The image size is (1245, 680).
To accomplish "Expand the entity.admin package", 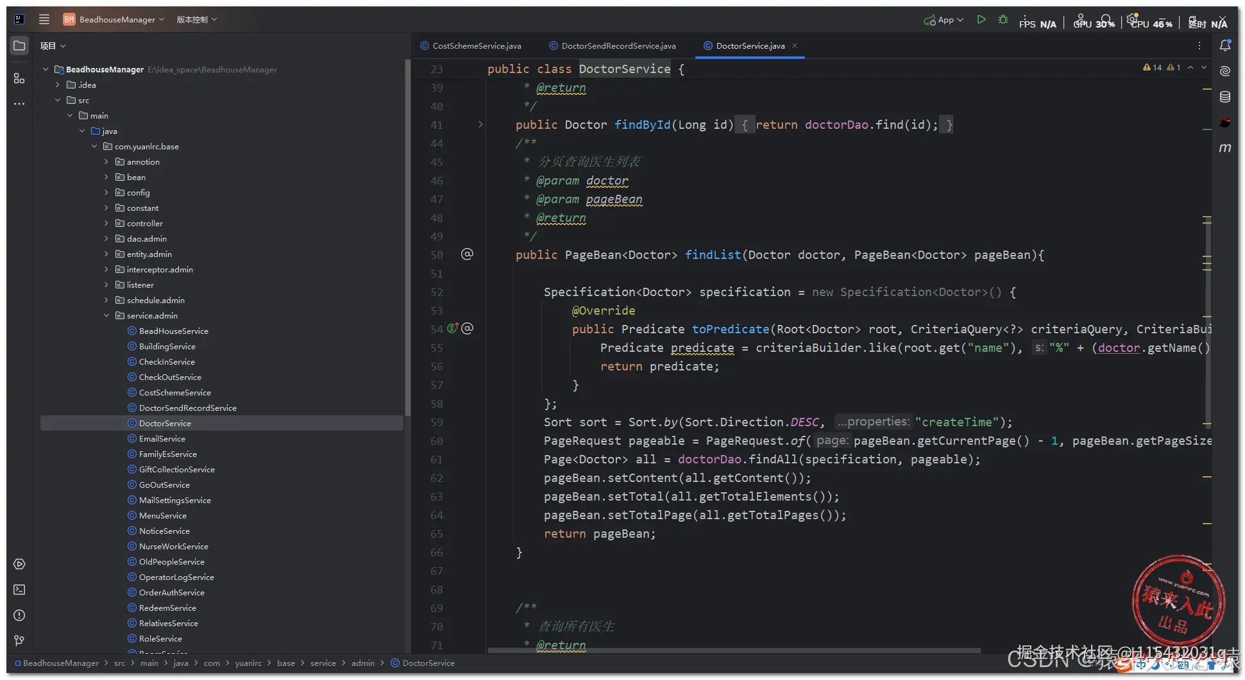I will coord(106,254).
